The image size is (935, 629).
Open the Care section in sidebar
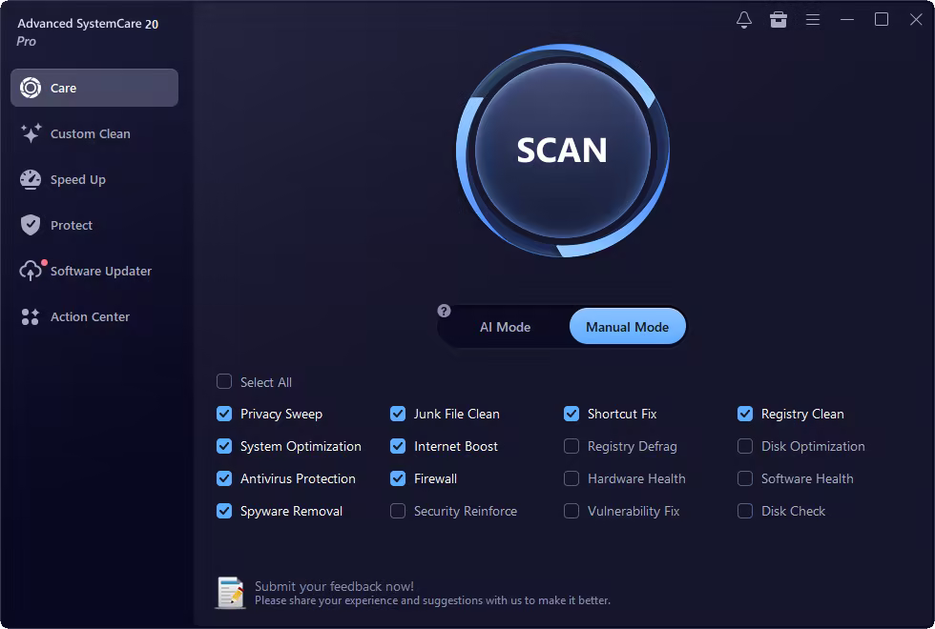click(94, 88)
